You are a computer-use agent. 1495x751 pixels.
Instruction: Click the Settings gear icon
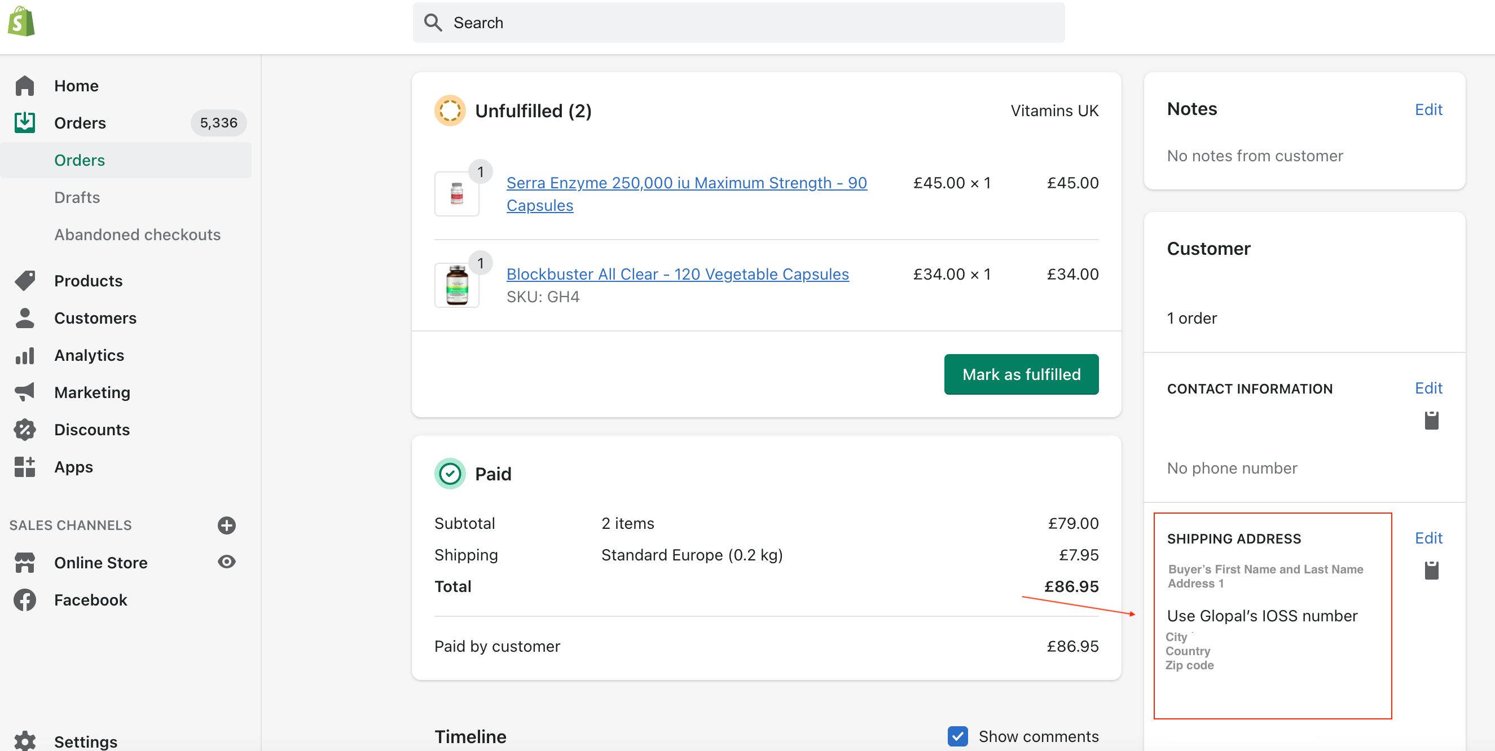click(25, 741)
